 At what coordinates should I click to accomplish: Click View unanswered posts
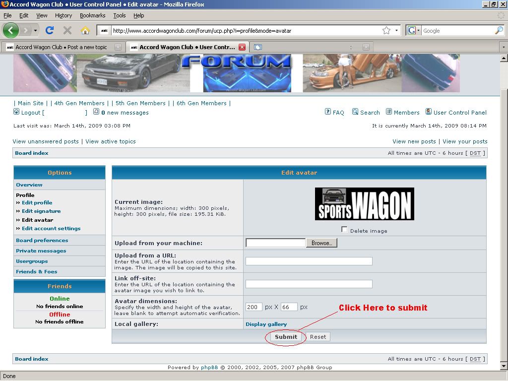46,141
